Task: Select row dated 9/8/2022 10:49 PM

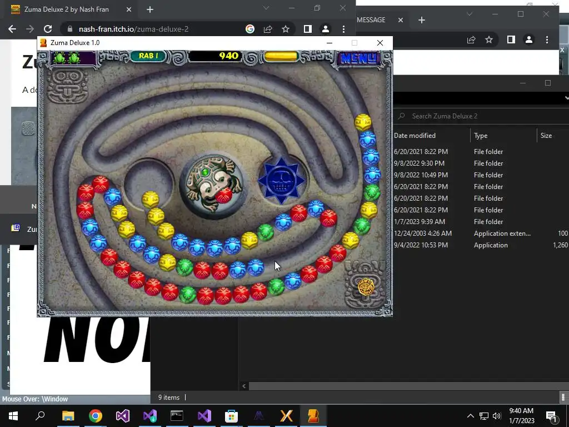Action: 481,175
